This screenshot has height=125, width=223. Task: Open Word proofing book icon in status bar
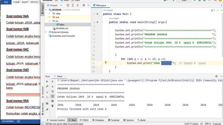click(18, 121)
